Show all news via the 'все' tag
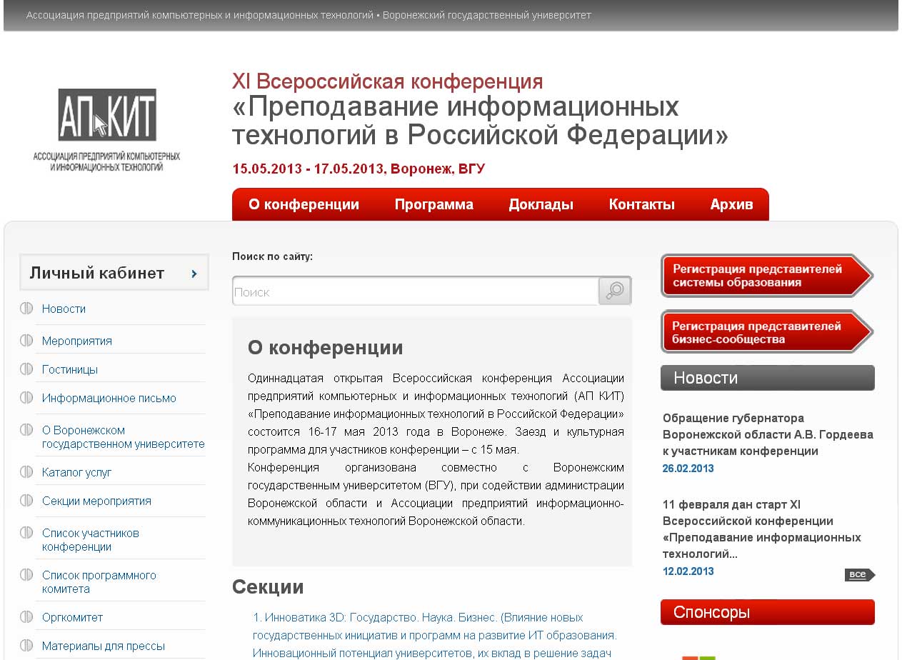902x660 pixels. 860,574
